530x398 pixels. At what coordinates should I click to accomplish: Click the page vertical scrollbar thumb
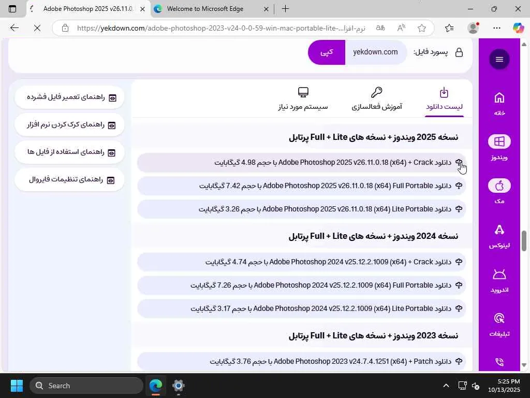pyautogui.click(x=524, y=241)
